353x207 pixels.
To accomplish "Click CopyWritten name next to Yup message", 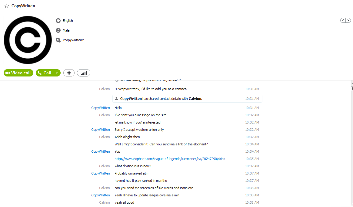I will 100,151.
